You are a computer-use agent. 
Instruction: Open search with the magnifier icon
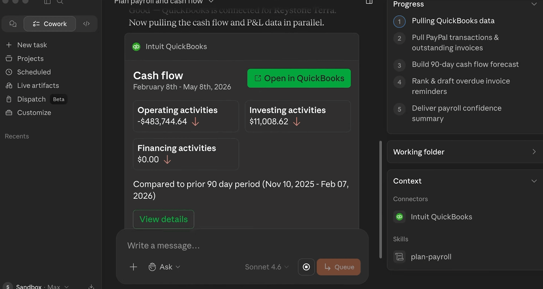60,2
